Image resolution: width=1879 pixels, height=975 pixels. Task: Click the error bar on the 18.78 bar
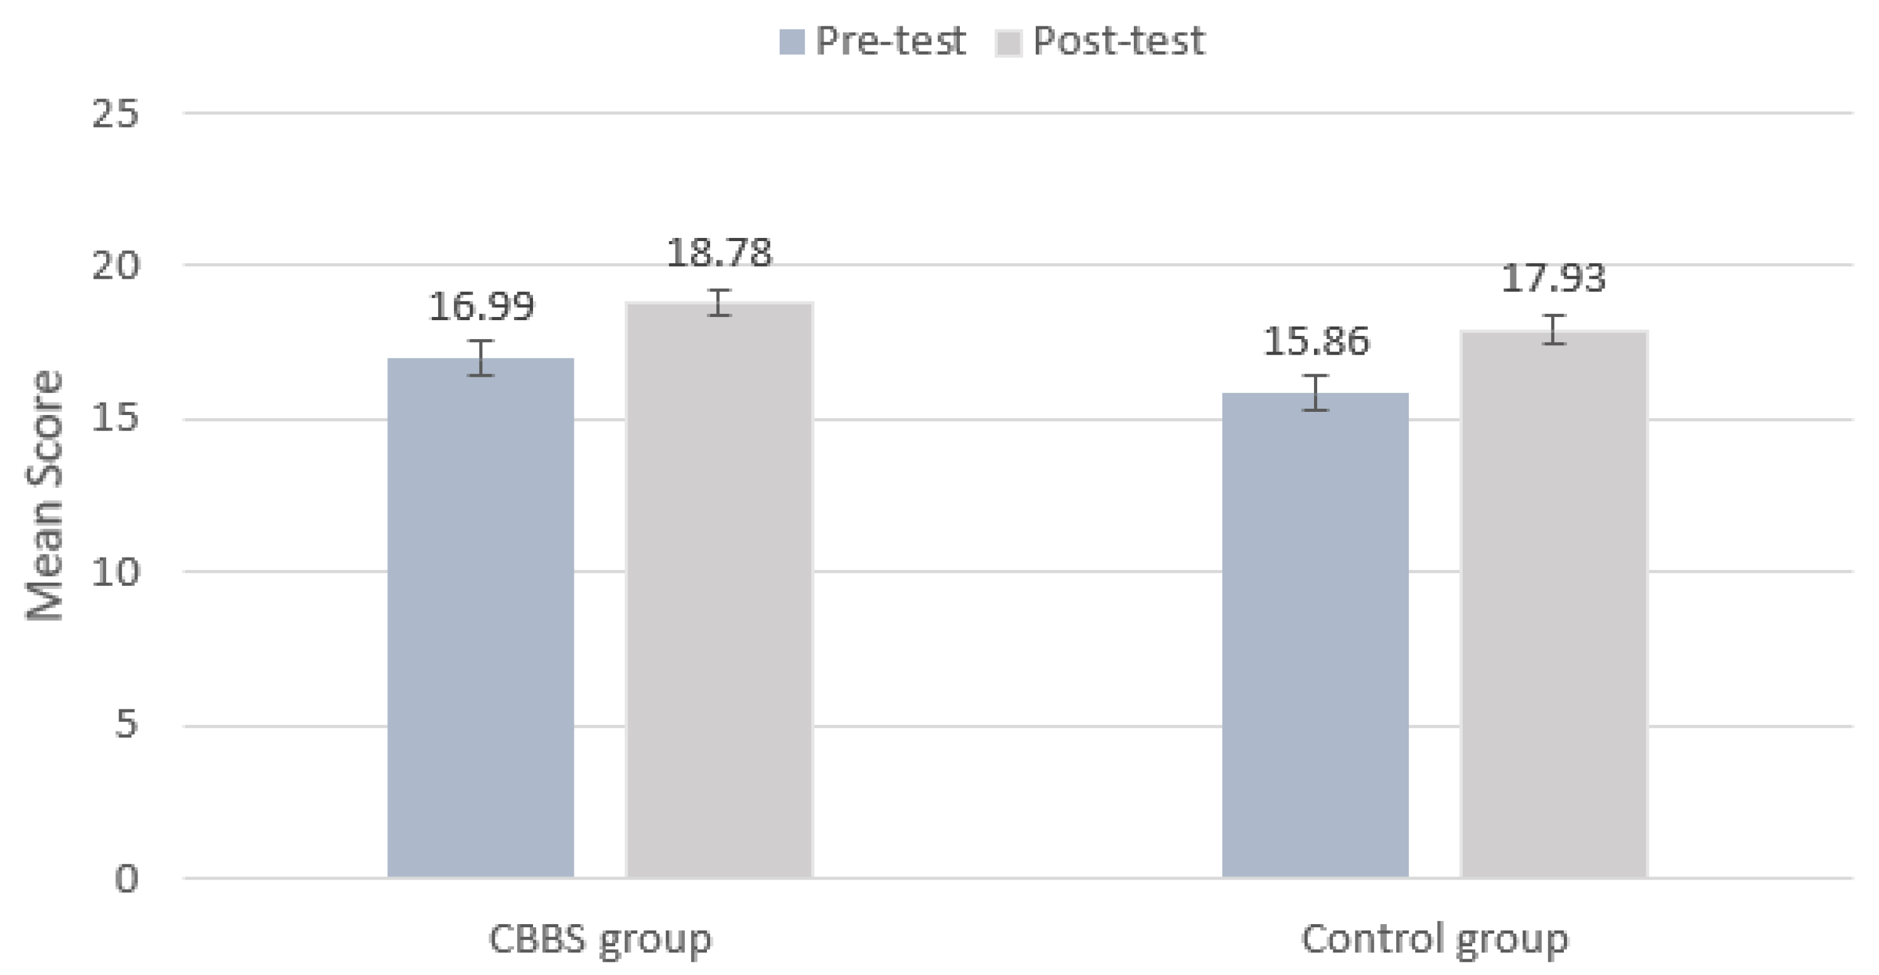(x=719, y=303)
